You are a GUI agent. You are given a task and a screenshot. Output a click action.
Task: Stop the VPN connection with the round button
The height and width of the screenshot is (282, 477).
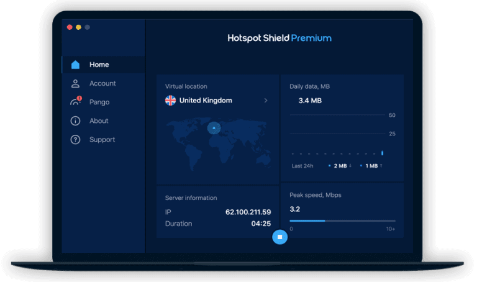tap(279, 237)
